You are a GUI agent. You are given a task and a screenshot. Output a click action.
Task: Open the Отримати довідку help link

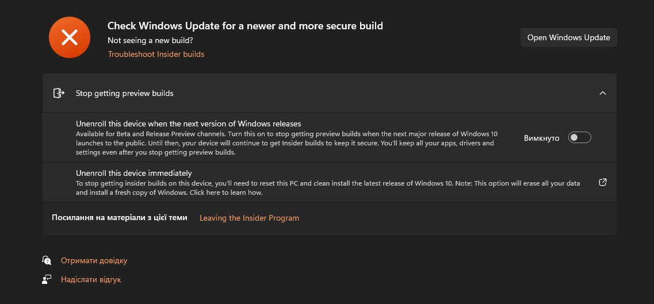coord(94,261)
